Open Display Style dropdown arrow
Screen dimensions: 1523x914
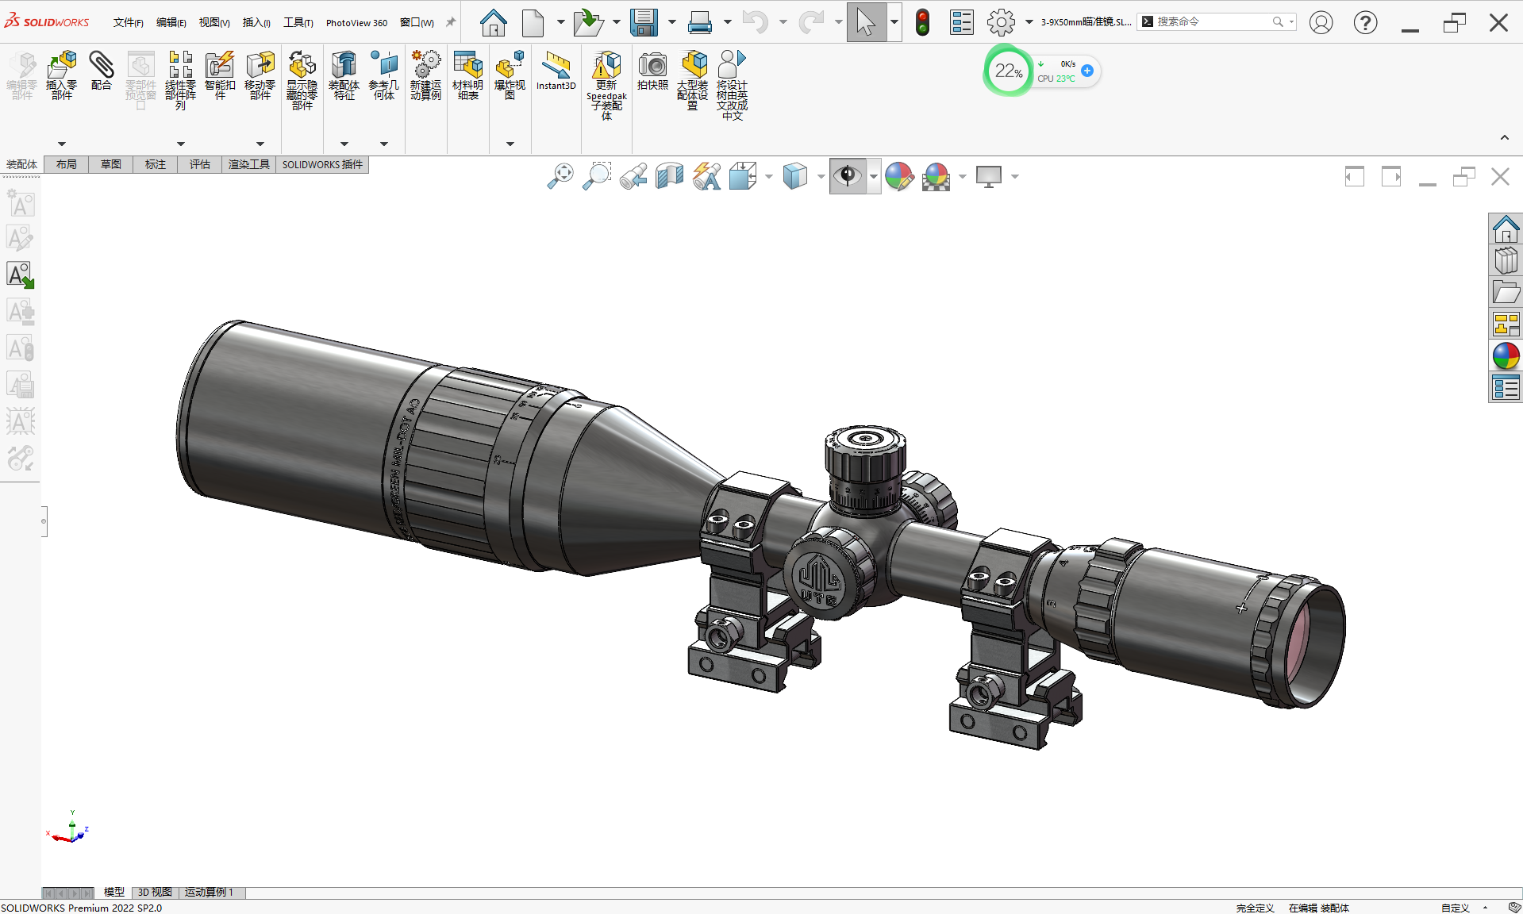click(821, 177)
